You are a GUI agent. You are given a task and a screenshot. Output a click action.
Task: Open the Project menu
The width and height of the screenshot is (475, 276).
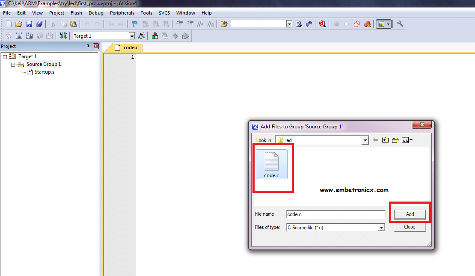[56, 13]
